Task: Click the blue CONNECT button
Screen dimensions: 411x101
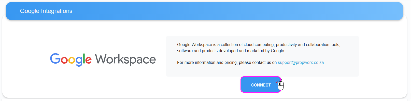Action: point(261,85)
